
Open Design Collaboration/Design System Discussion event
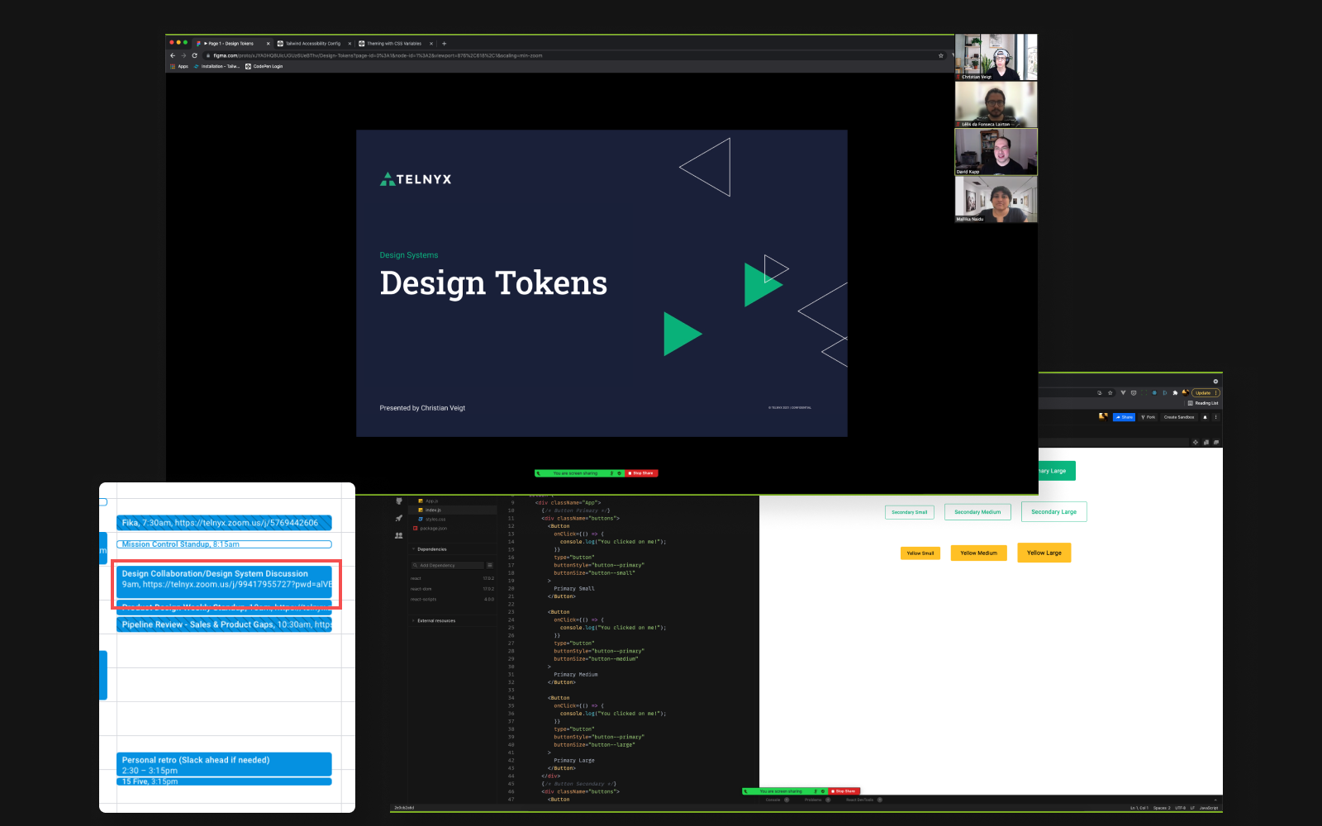point(224,582)
